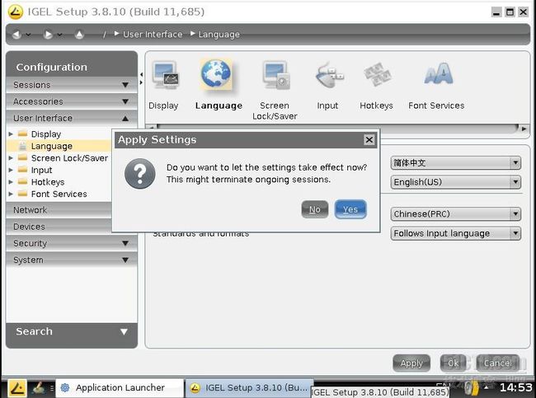
Task: Click the Cancel button
Action: click(x=498, y=363)
